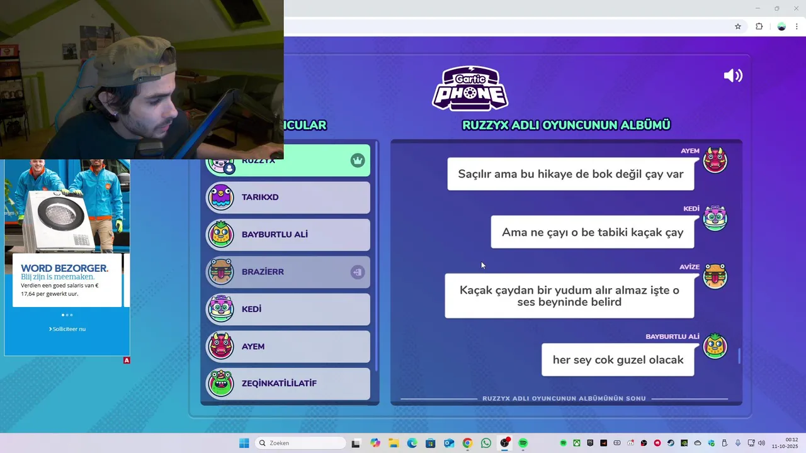Image resolution: width=806 pixels, height=453 pixels.
Task: Click the NVIDIA tray icon
Action: tap(684, 443)
